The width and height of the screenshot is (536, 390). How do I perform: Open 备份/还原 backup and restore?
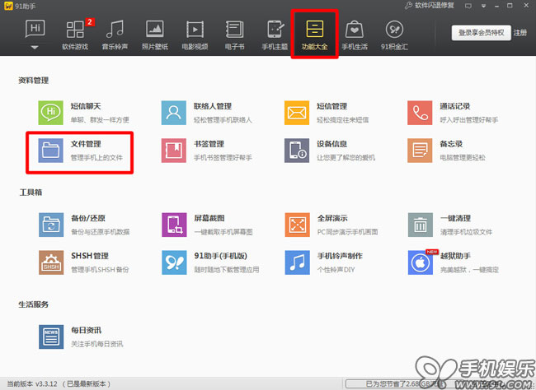coord(52,224)
